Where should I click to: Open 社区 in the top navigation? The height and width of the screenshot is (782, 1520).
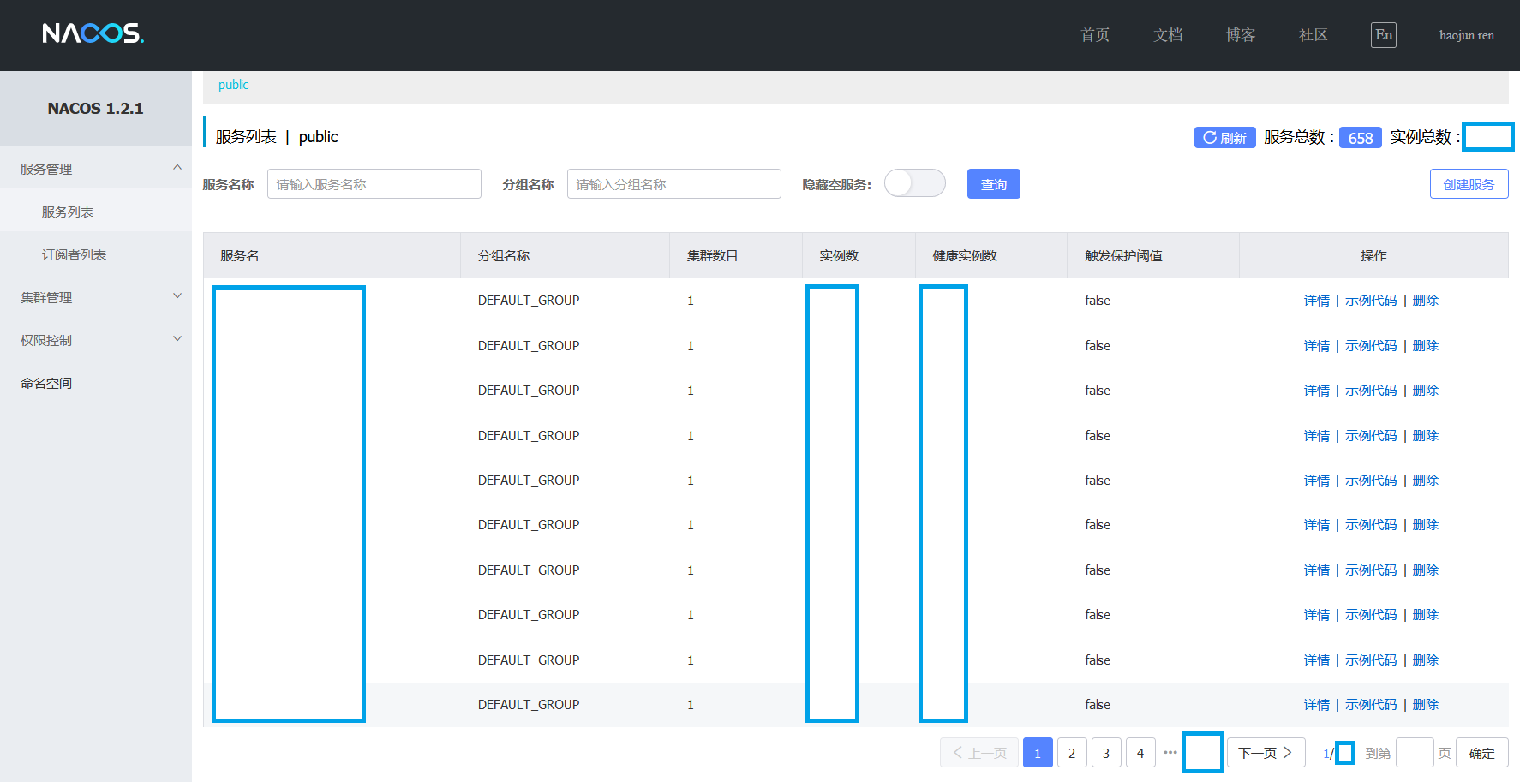pyautogui.click(x=1314, y=35)
